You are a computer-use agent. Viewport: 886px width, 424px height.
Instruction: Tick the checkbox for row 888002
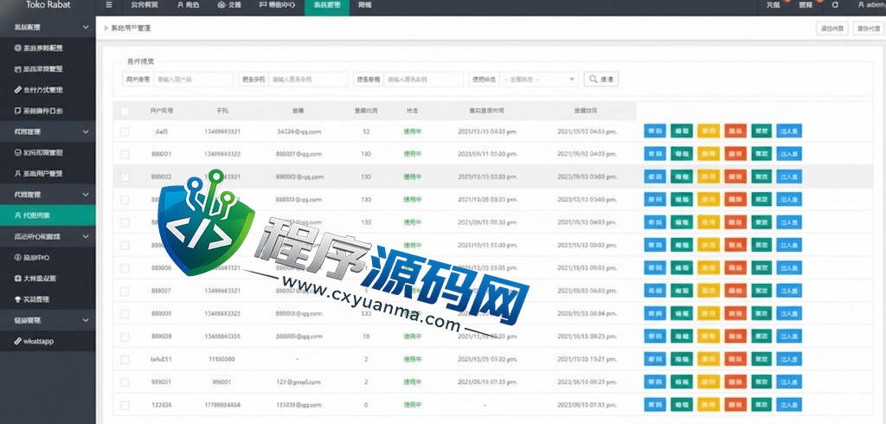tap(125, 177)
